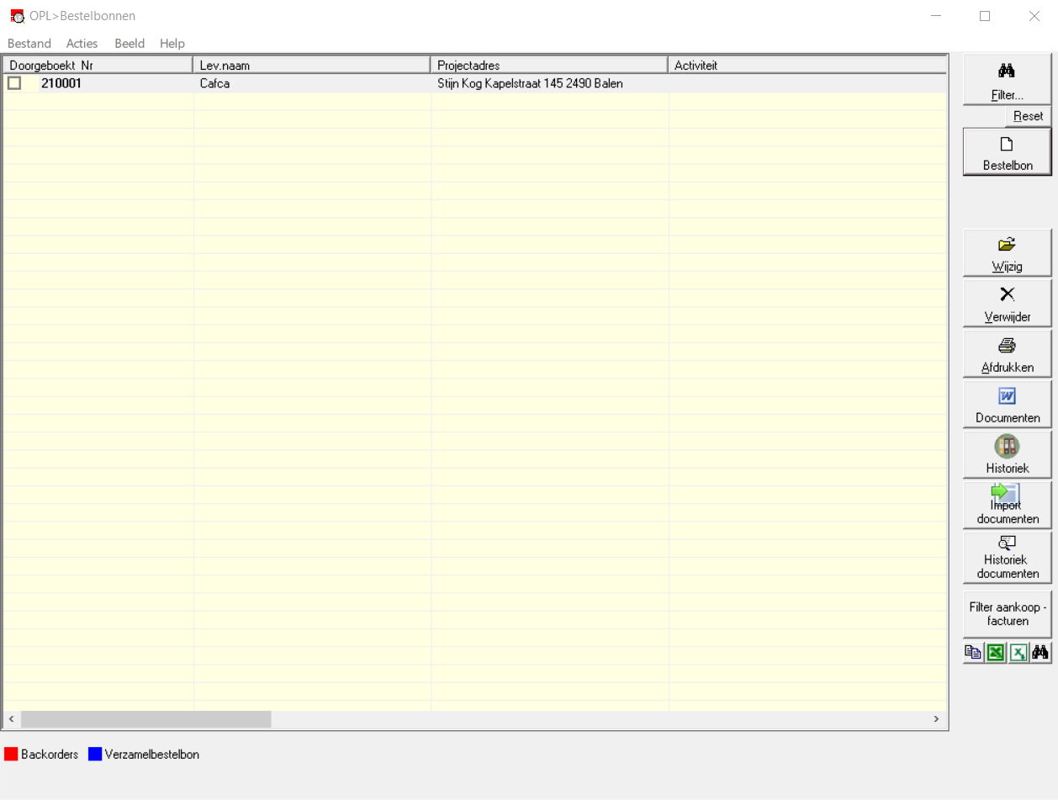
Task: Click the dark green Excel export icon
Action: (x=996, y=653)
